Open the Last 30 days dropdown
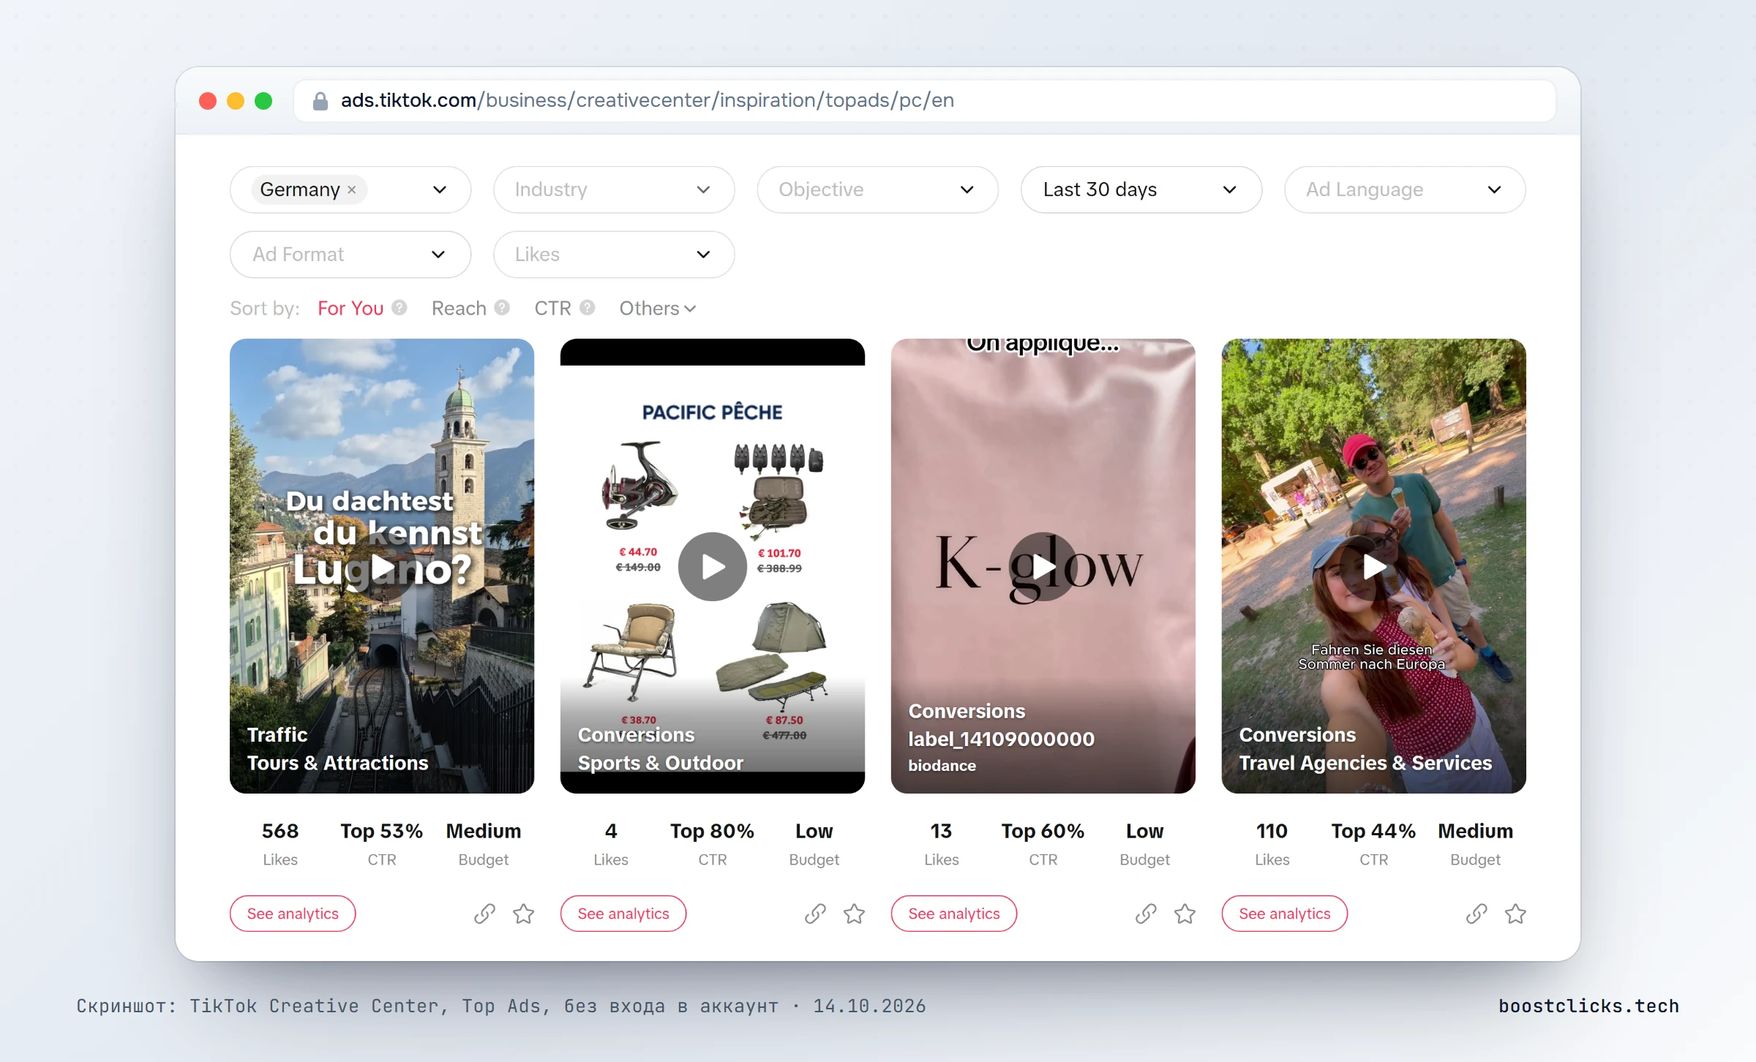The image size is (1756, 1062). point(1141,189)
